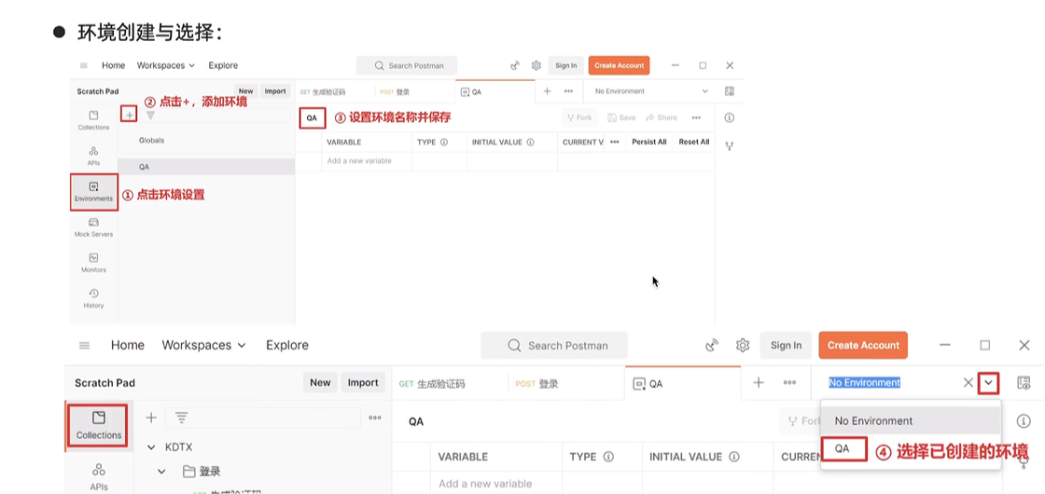Open Collections in lower window sidebar
The image size is (1045, 494).
99,425
